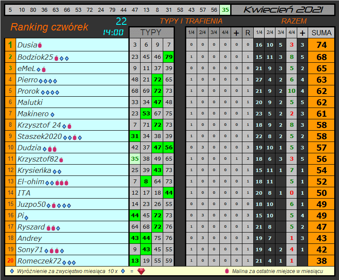Click the 'TYPY I TRAFIENIA' heading
This screenshot has height=280, width=339.
click(191, 21)
